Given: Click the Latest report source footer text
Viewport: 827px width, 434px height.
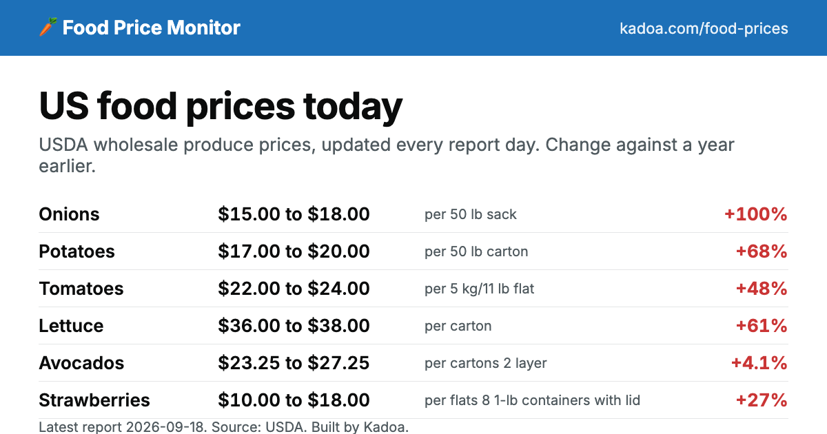Looking at the screenshot, I should [224, 426].
